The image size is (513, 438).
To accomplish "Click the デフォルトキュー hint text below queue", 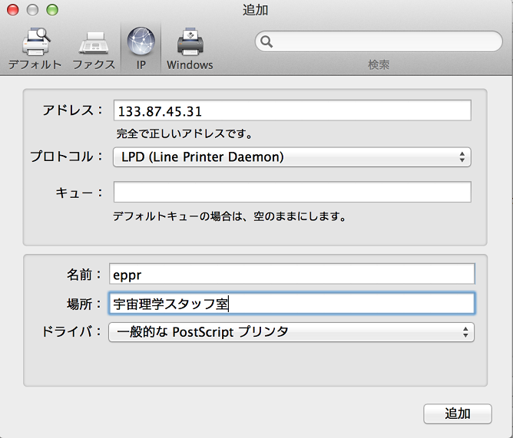I will [230, 216].
